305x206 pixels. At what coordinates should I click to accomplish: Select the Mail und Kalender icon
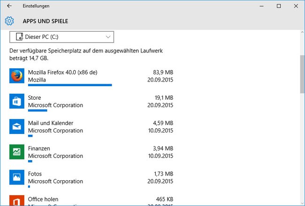pos(17,126)
